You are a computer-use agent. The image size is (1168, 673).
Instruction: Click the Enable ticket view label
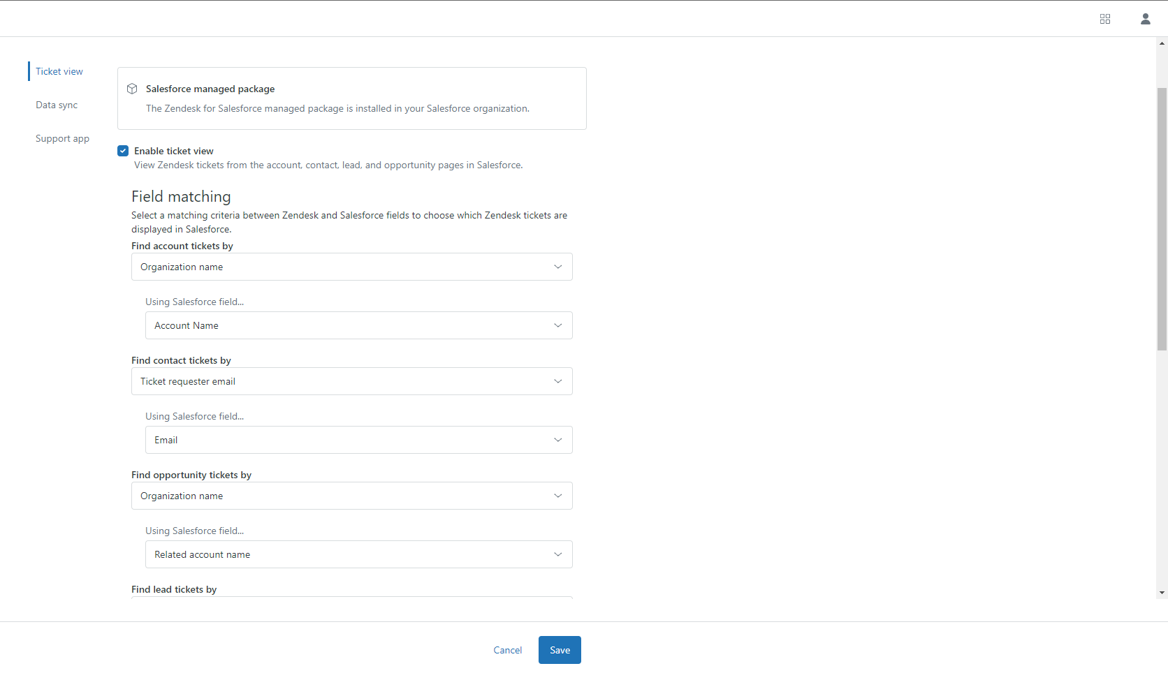pyautogui.click(x=174, y=151)
